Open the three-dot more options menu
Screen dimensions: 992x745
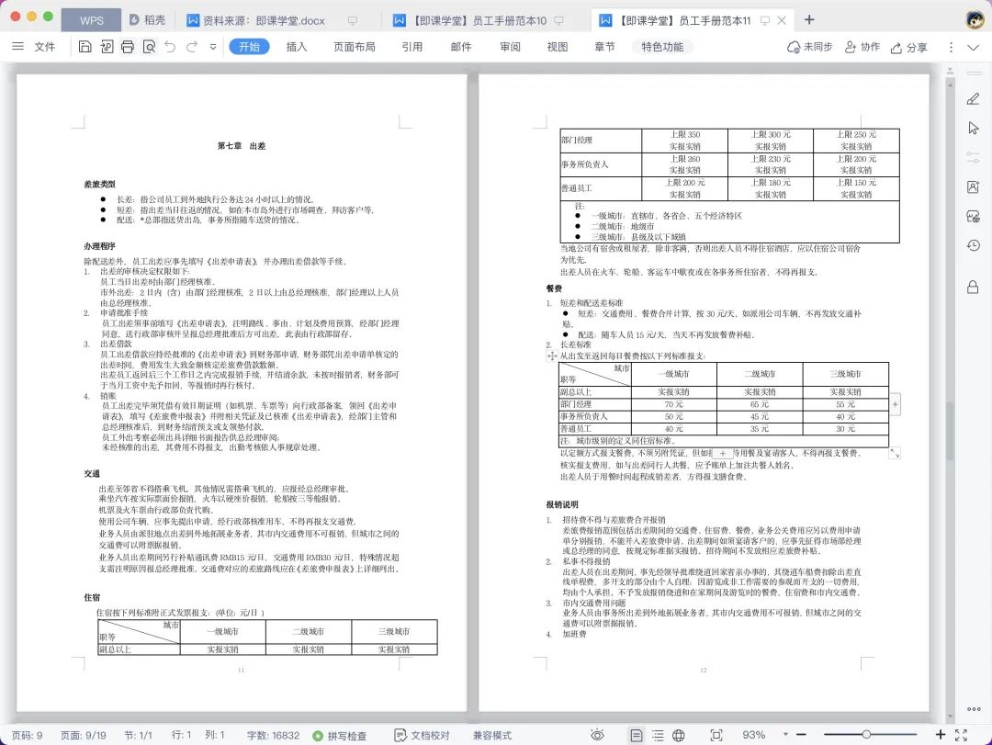tap(951, 47)
